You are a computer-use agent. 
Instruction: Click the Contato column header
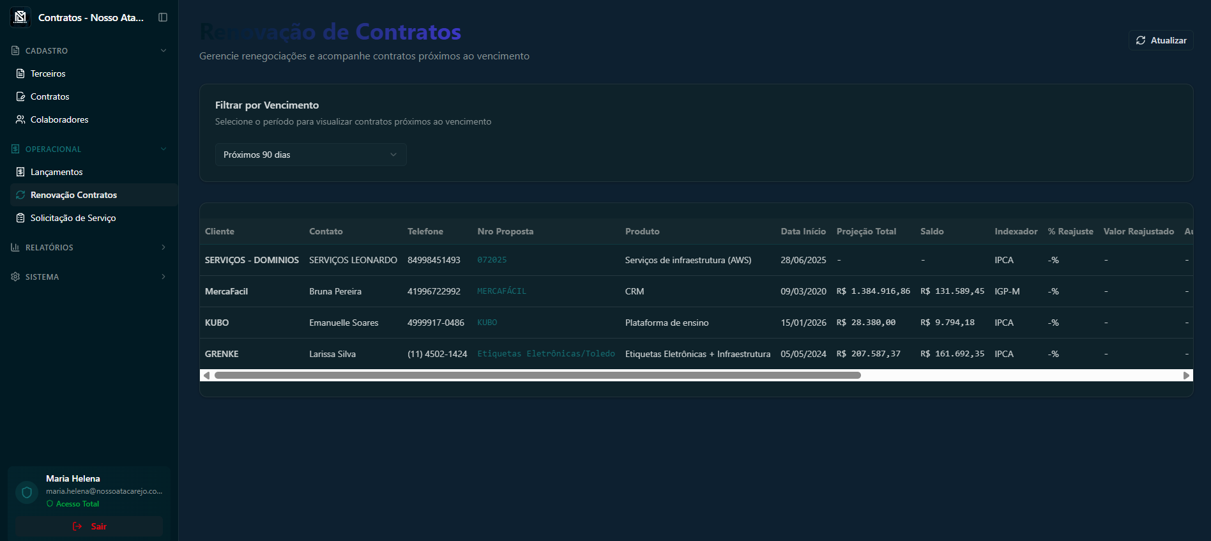click(326, 231)
